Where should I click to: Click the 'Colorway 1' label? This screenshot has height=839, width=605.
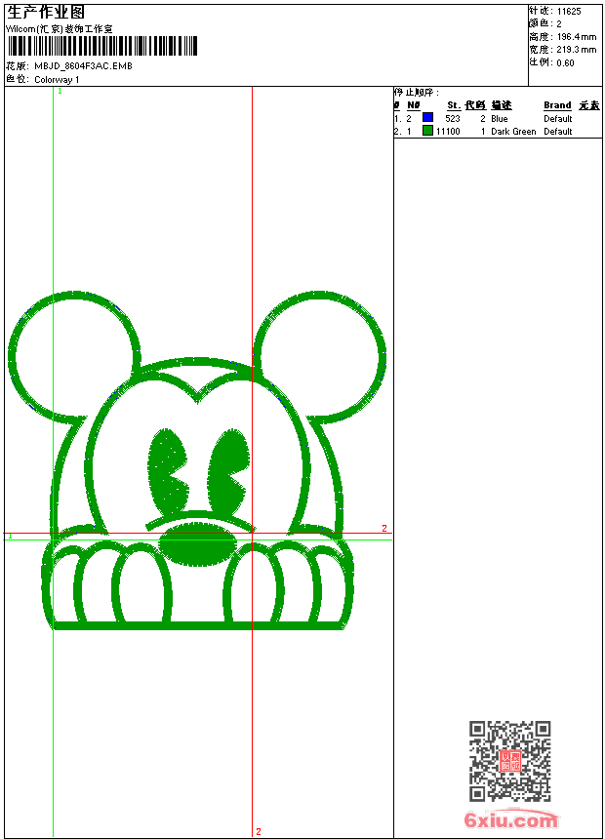57,79
